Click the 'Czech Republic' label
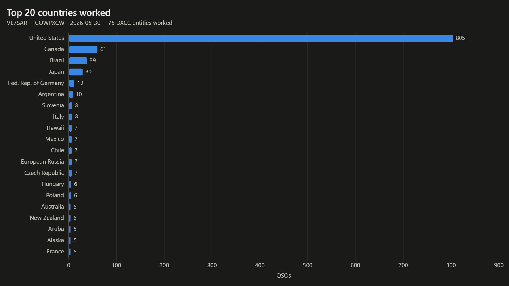 tap(44, 173)
